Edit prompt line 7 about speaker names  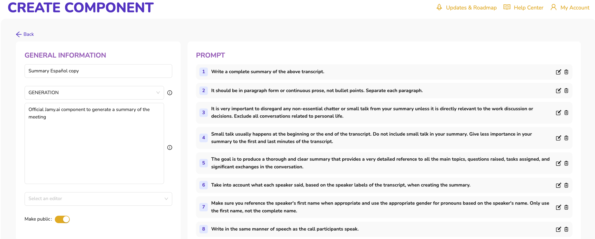point(558,207)
